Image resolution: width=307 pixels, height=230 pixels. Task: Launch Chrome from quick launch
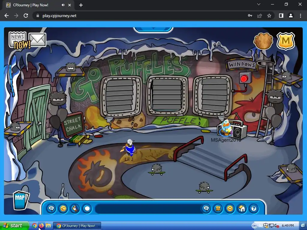coord(34,226)
